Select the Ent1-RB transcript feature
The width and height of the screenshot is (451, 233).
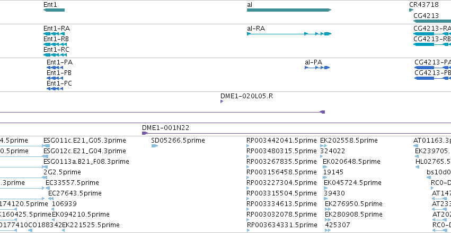tap(55, 44)
